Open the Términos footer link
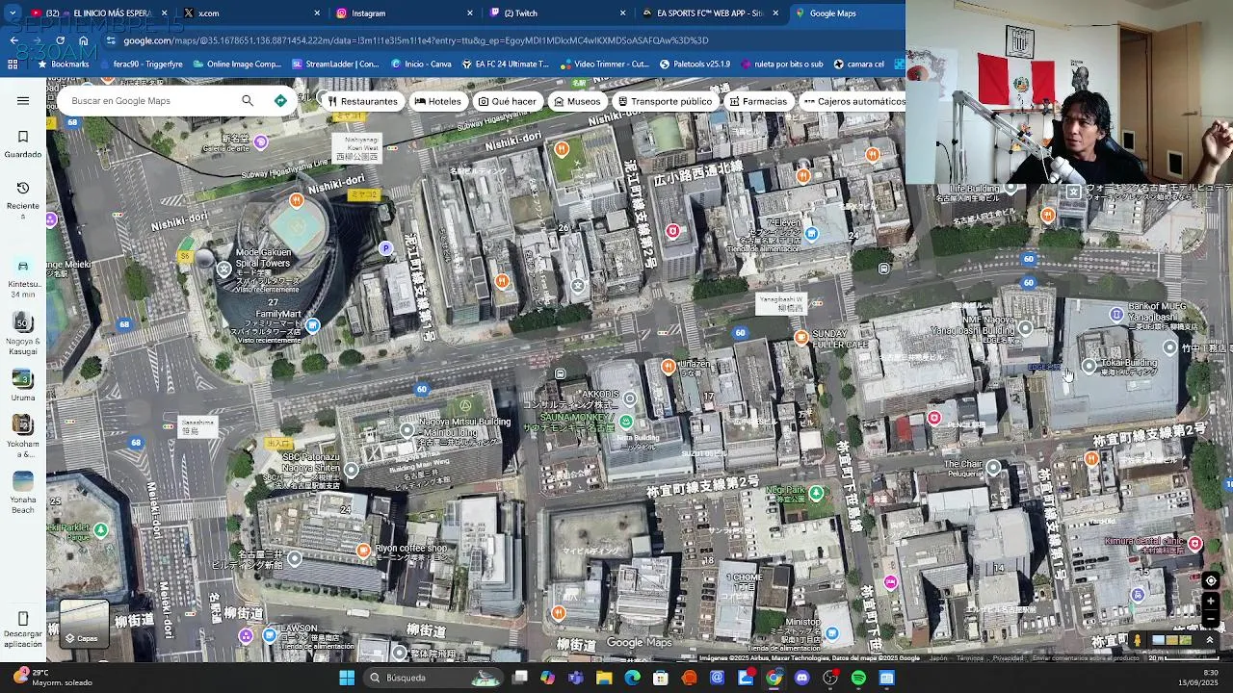The height and width of the screenshot is (693, 1233). tap(970, 658)
